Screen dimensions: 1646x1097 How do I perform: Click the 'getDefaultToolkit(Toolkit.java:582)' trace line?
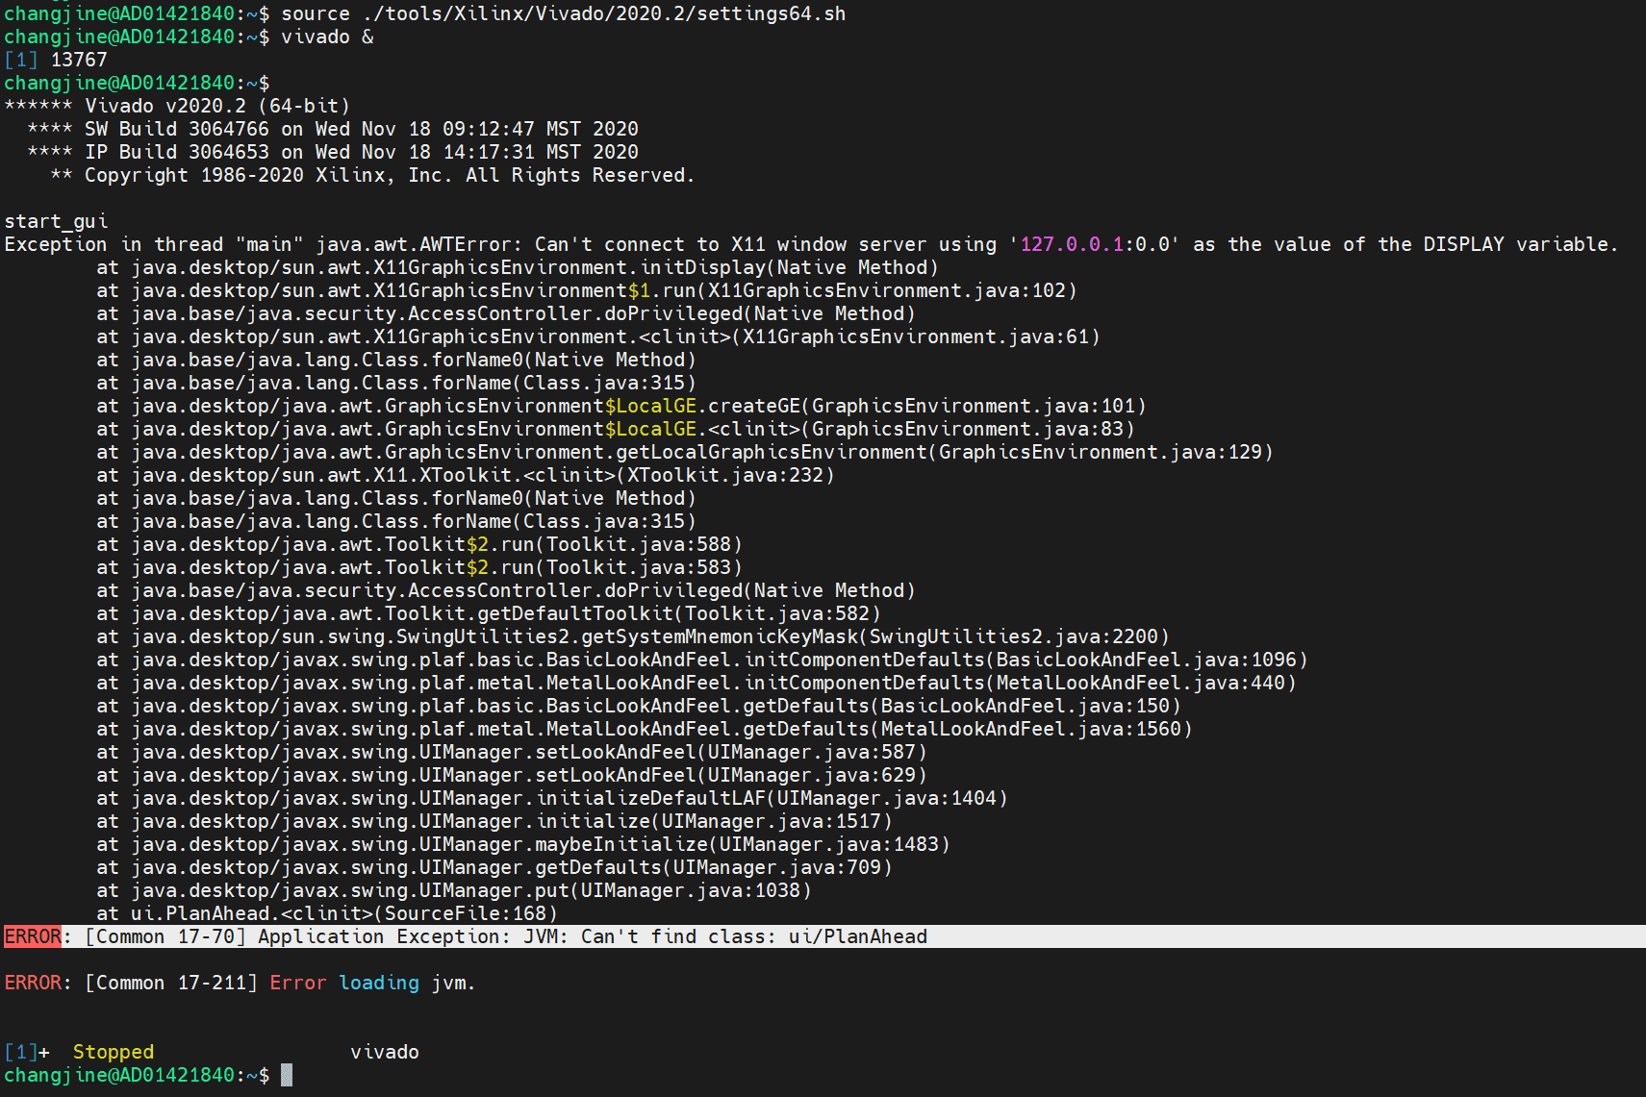point(489,613)
